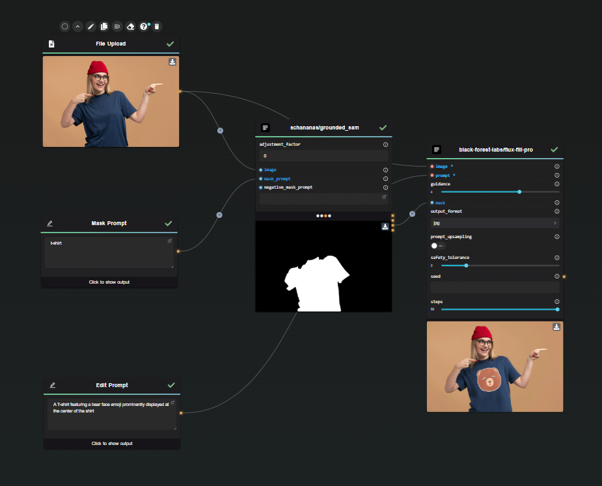The width and height of the screenshot is (602, 486).
Task: Remove the connection from Mask Prompt to mask_prompt
Action: [219, 215]
